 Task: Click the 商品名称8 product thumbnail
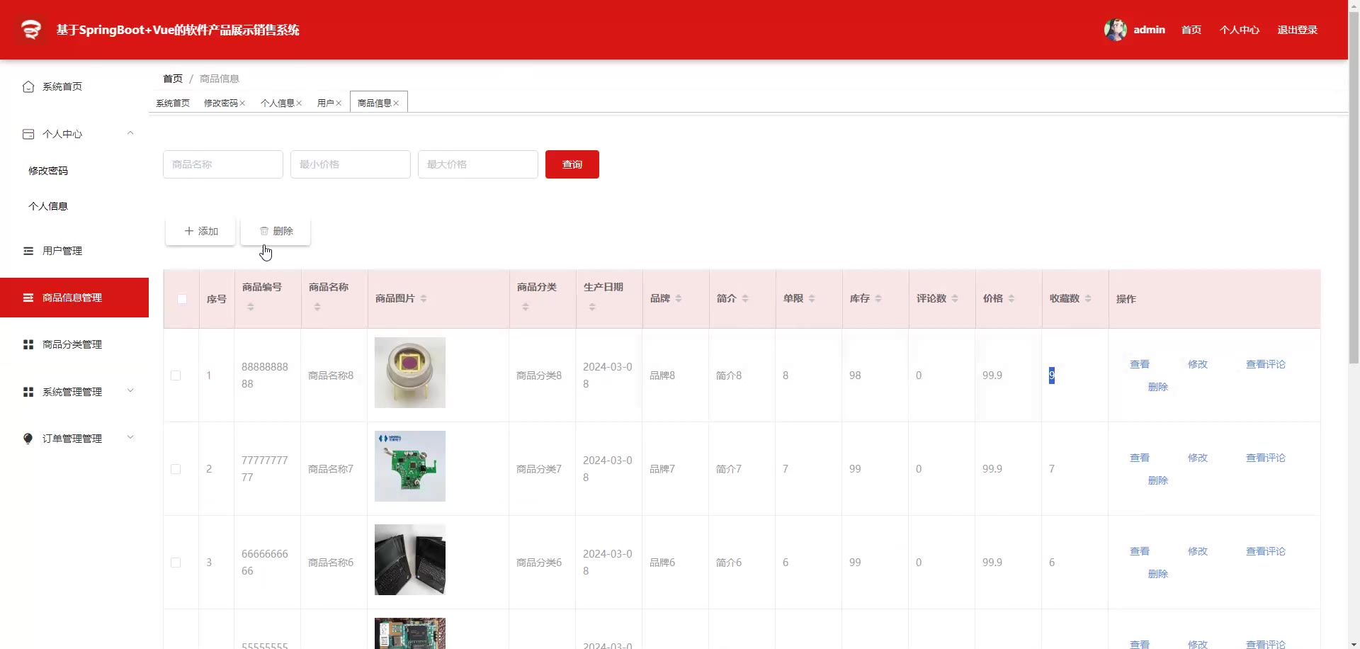tap(410, 373)
